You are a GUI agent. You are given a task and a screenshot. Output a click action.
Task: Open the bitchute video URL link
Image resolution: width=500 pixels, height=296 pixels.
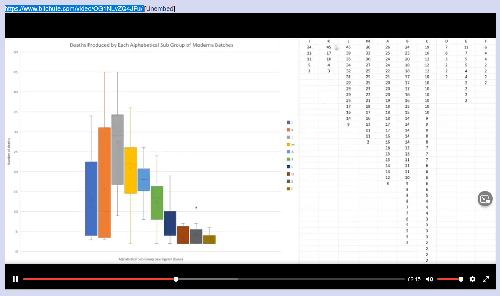point(74,9)
